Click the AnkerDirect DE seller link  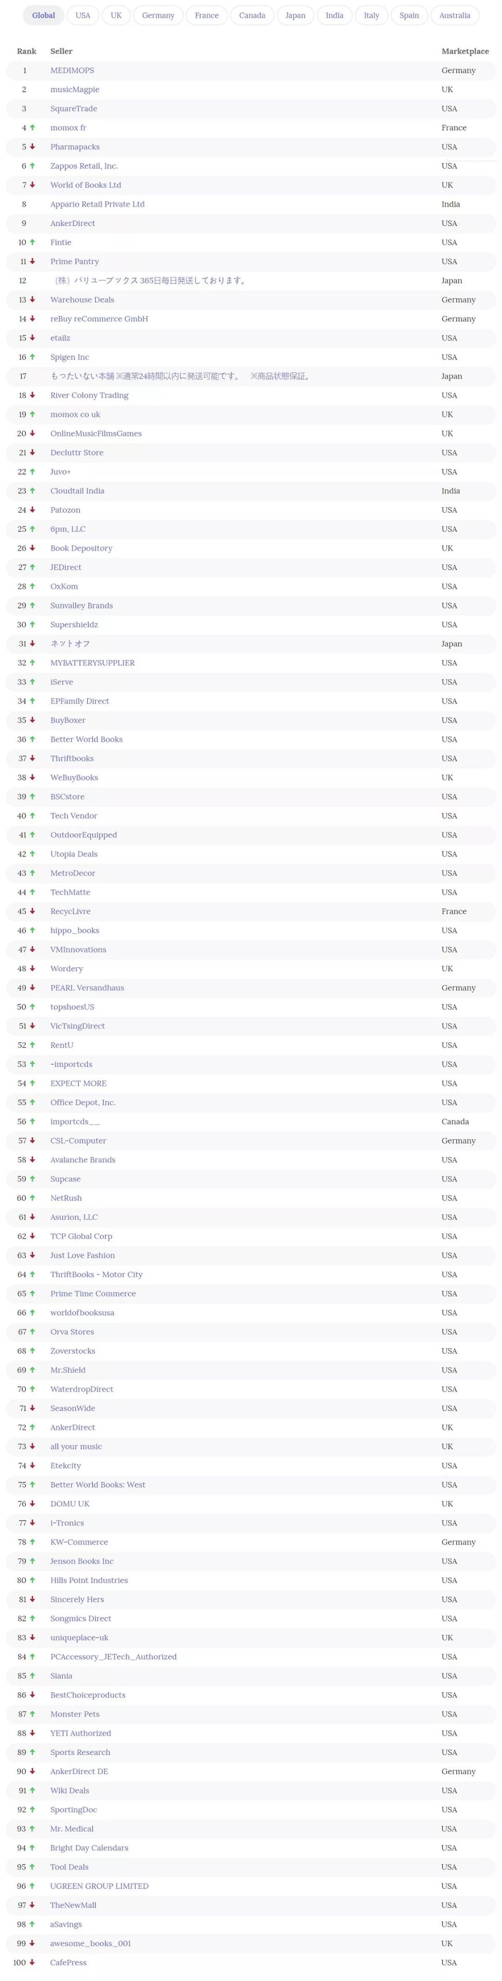click(79, 1771)
